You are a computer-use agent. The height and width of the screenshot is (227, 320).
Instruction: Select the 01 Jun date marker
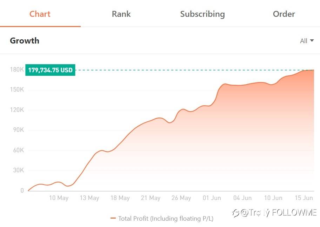pos(212,198)
